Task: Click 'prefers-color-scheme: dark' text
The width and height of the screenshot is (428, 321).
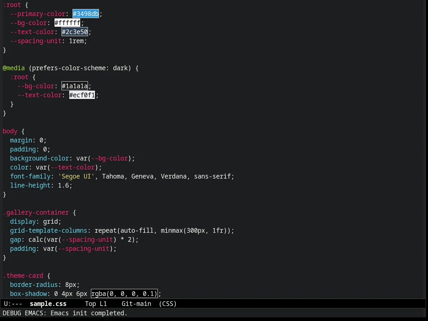Action: coord(80,68)
